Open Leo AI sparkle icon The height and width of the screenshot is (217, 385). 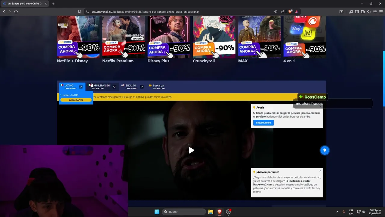(369, 12)
